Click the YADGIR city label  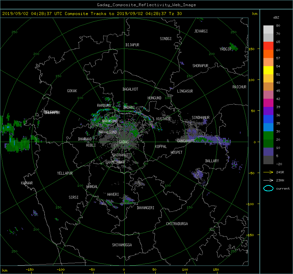tap(225, 49)
